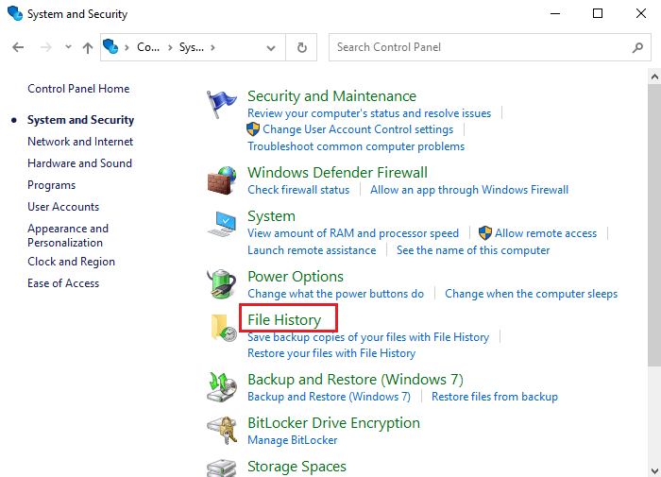Screen dimensions: 661x477
Task: Click Restore files from backup link
Action: point(495,397)
